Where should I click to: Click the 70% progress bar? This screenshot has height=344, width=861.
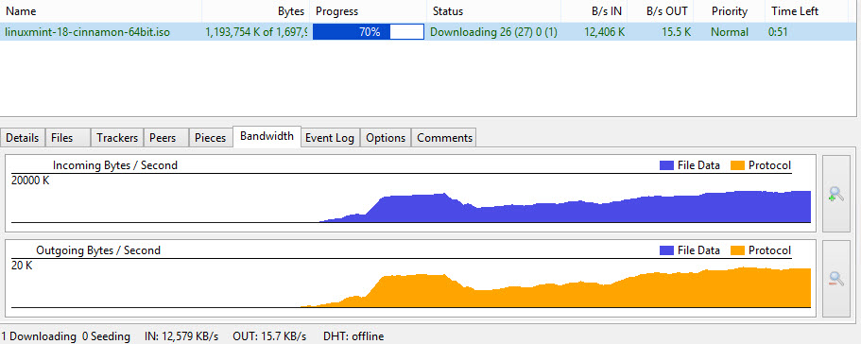click(369, 32)
